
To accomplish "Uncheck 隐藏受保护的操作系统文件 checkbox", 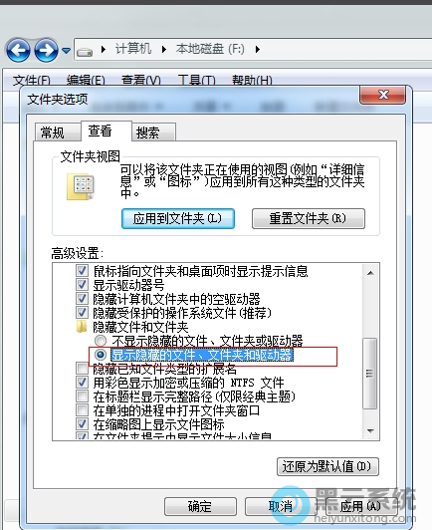I will 82,313.
